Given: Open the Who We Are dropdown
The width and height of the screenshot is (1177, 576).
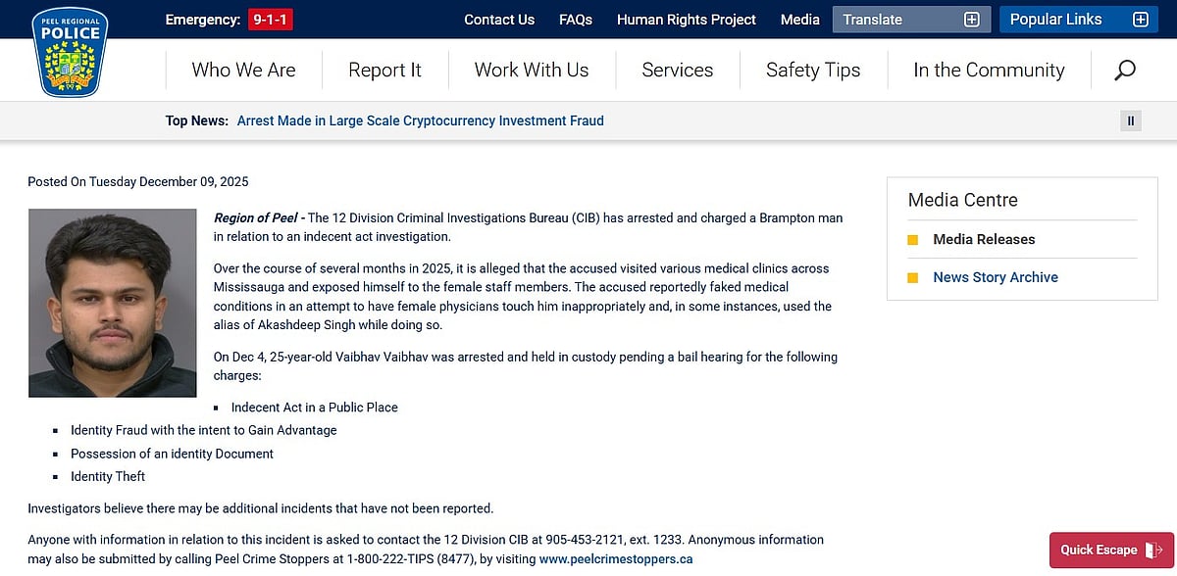Looking at the screenshot, I should (242, 70).
